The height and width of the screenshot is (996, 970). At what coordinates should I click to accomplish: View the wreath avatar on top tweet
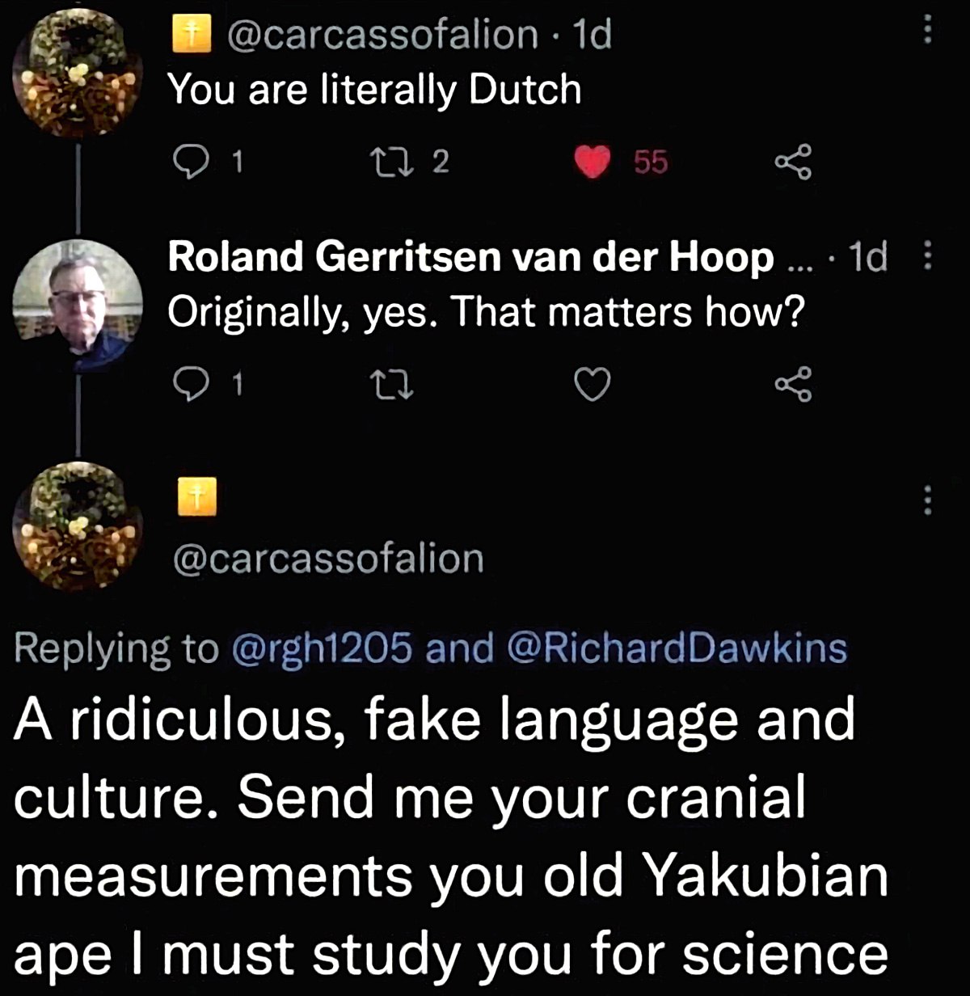click(x=78, y=74)
